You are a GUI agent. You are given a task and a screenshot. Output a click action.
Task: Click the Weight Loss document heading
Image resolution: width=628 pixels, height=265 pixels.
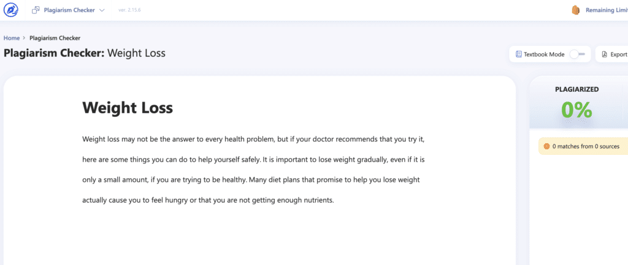(x=128, y=108)
